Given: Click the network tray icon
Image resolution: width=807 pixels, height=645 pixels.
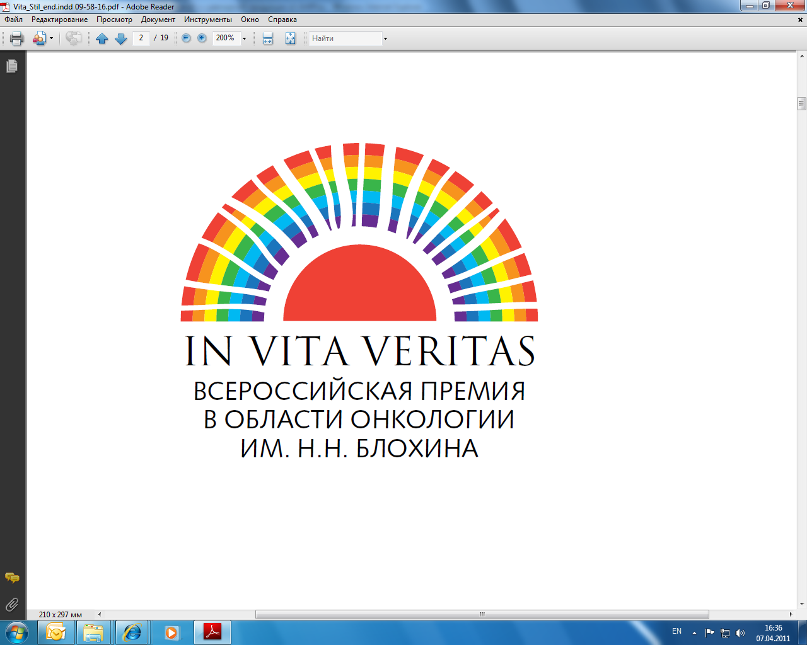Looking at the screenshot, I should (x=725, y=633).
